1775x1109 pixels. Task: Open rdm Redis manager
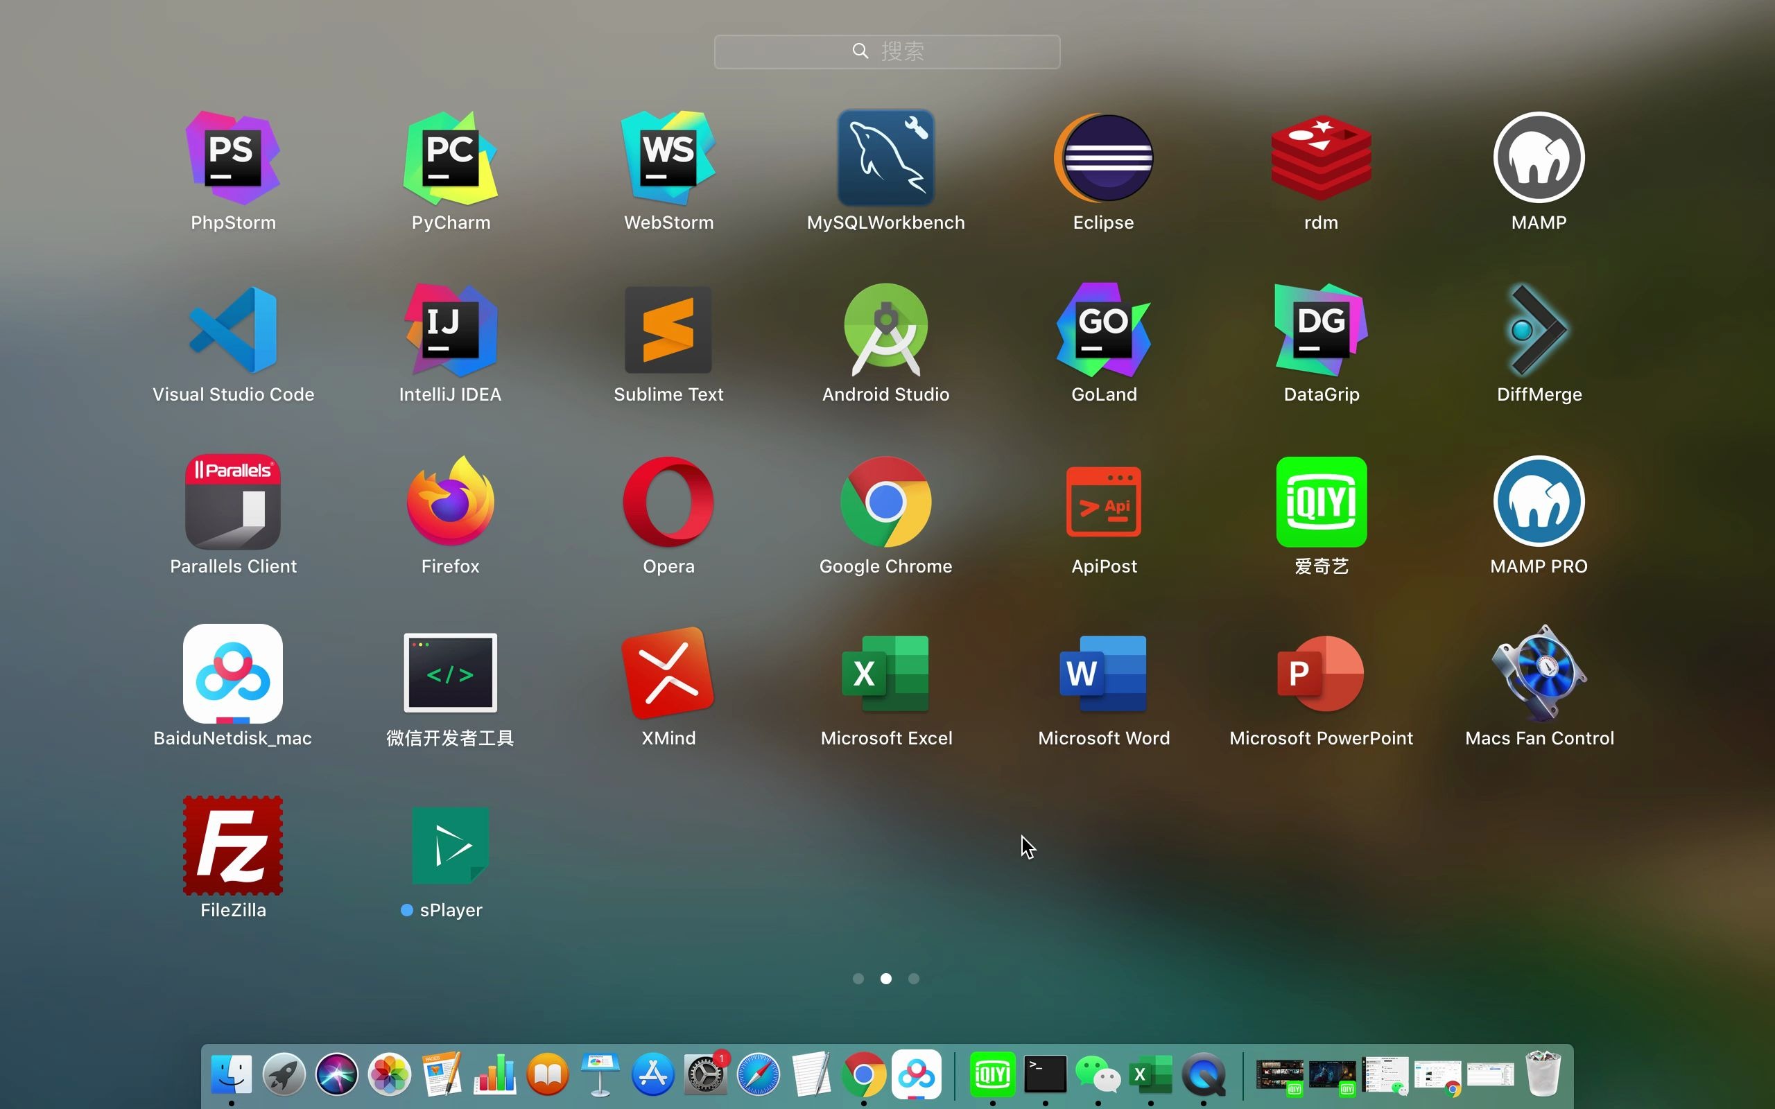click(1321, 158)
